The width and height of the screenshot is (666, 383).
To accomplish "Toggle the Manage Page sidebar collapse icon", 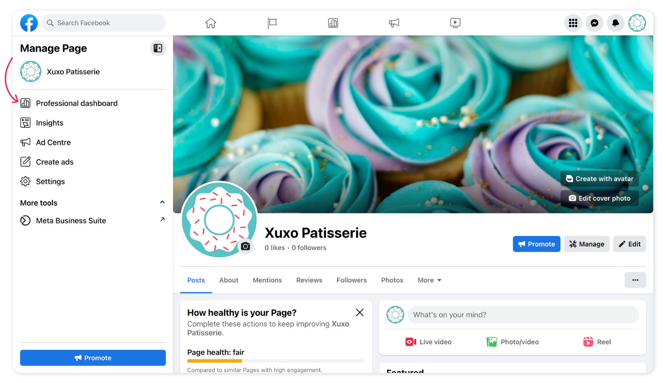I will 158,48.
